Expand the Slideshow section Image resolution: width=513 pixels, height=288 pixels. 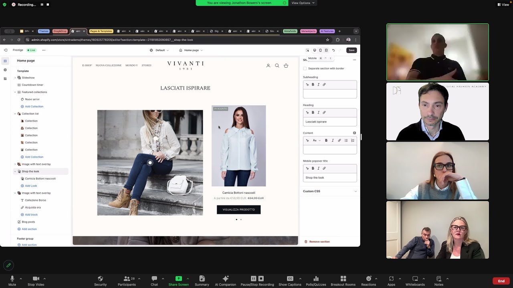[x=15, y=78]
